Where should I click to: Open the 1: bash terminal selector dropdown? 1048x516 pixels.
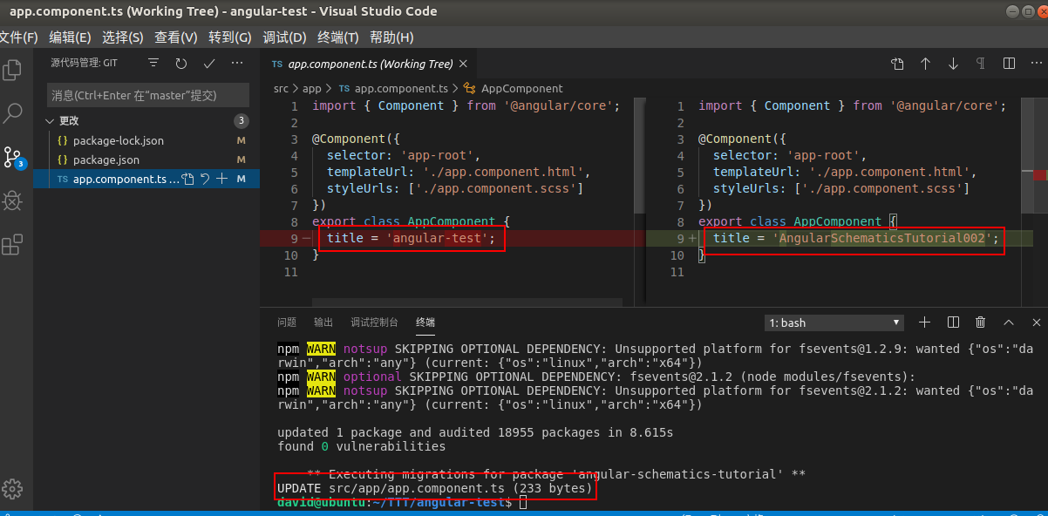coord(834,322)
